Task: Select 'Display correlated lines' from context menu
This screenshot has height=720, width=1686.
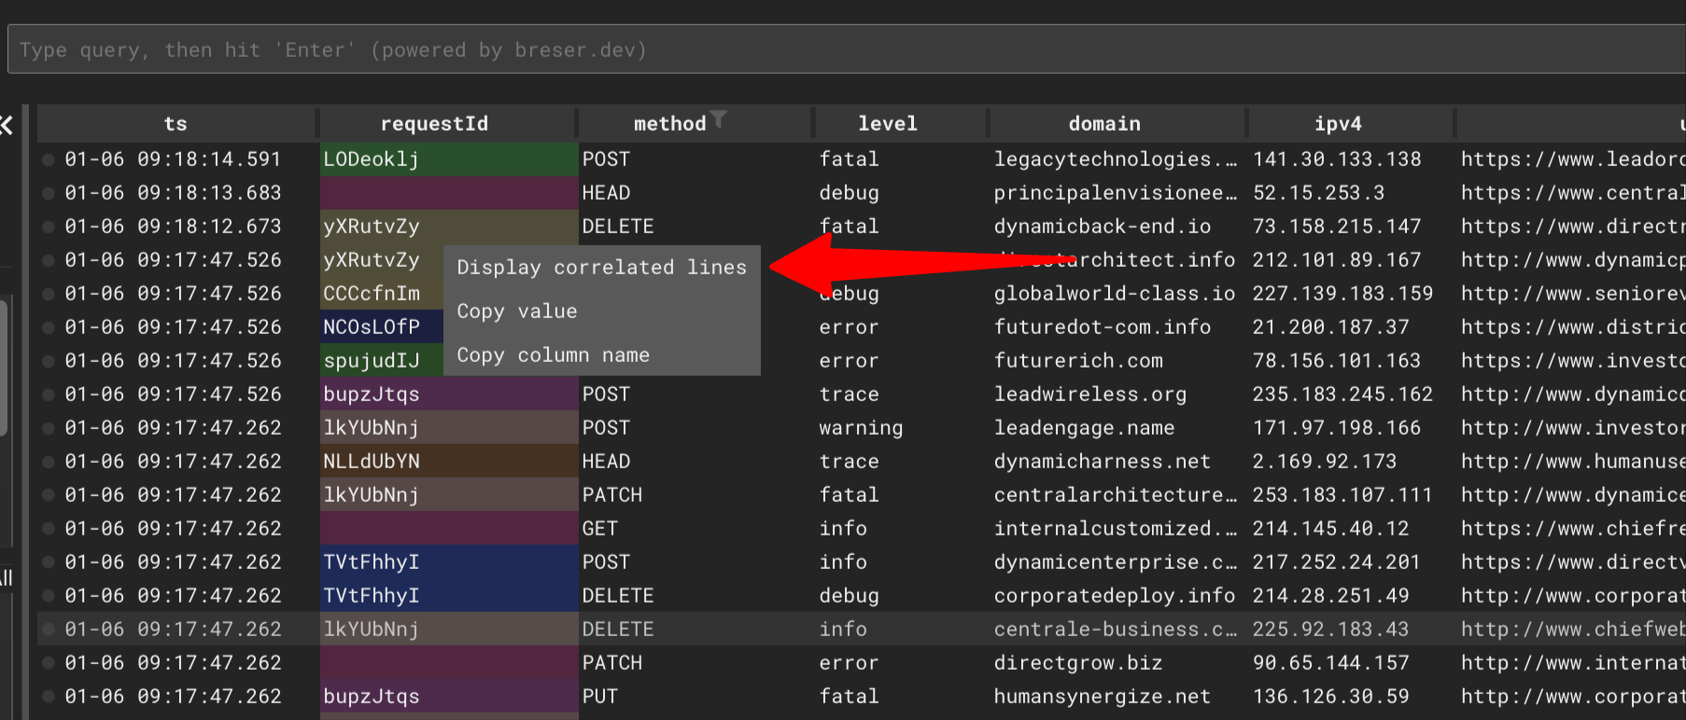Action: tap(601, 268)
